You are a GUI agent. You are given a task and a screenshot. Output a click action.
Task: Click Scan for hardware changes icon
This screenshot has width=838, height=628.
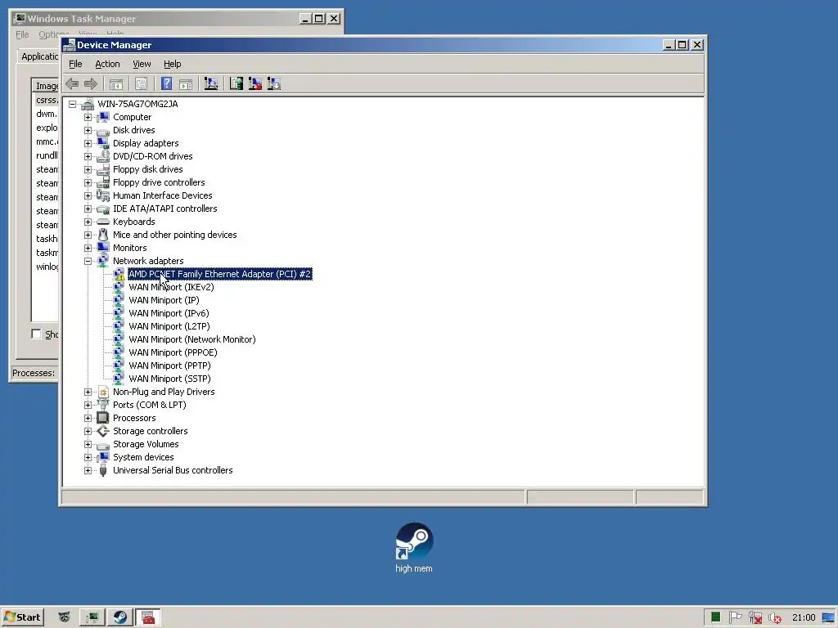tap(211, 84)
